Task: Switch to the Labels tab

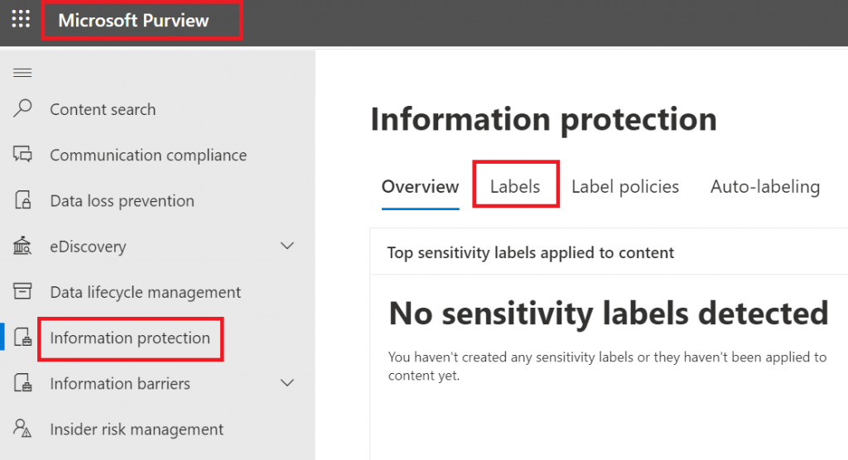Action: click(x=515, y=186)
